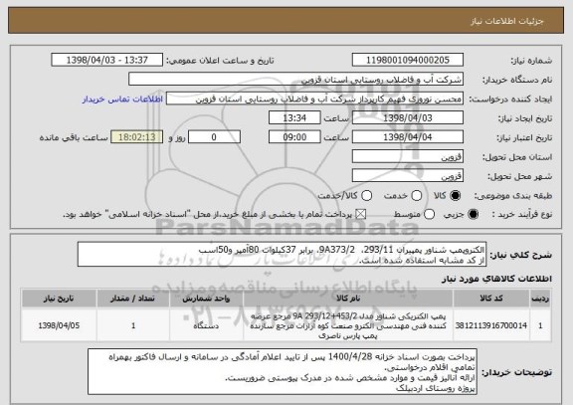
Task: Click the delivery city field قزوین
Action: tap(408, 176)
